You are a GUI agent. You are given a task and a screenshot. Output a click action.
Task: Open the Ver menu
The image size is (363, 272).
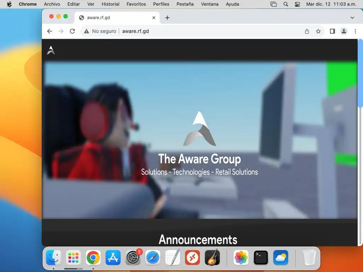(x=91, y=4)
